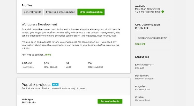Request a Quote for Web Apps
The width and height of the screenshot is (194, 106).
coord(110,101)
